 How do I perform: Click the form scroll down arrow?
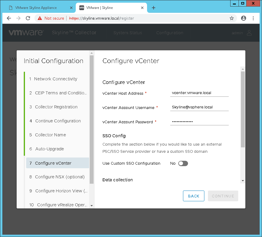(243, 181)
